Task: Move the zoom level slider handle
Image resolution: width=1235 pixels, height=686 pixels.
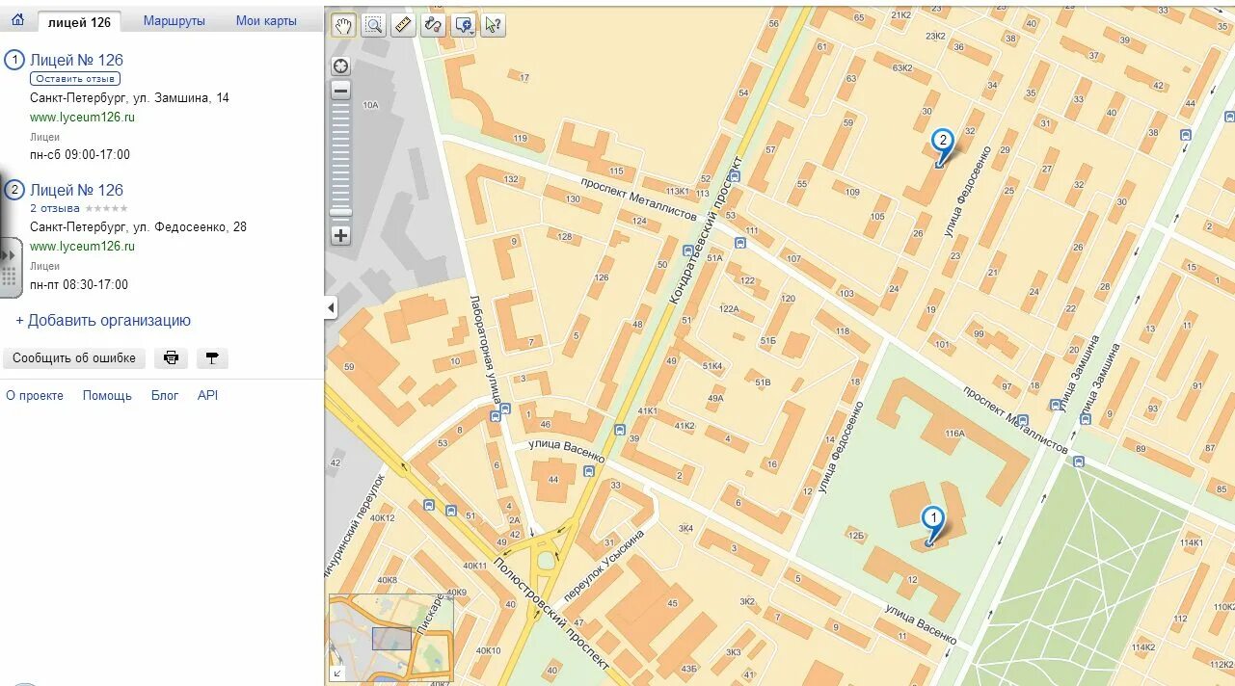Action: point(340,212)
